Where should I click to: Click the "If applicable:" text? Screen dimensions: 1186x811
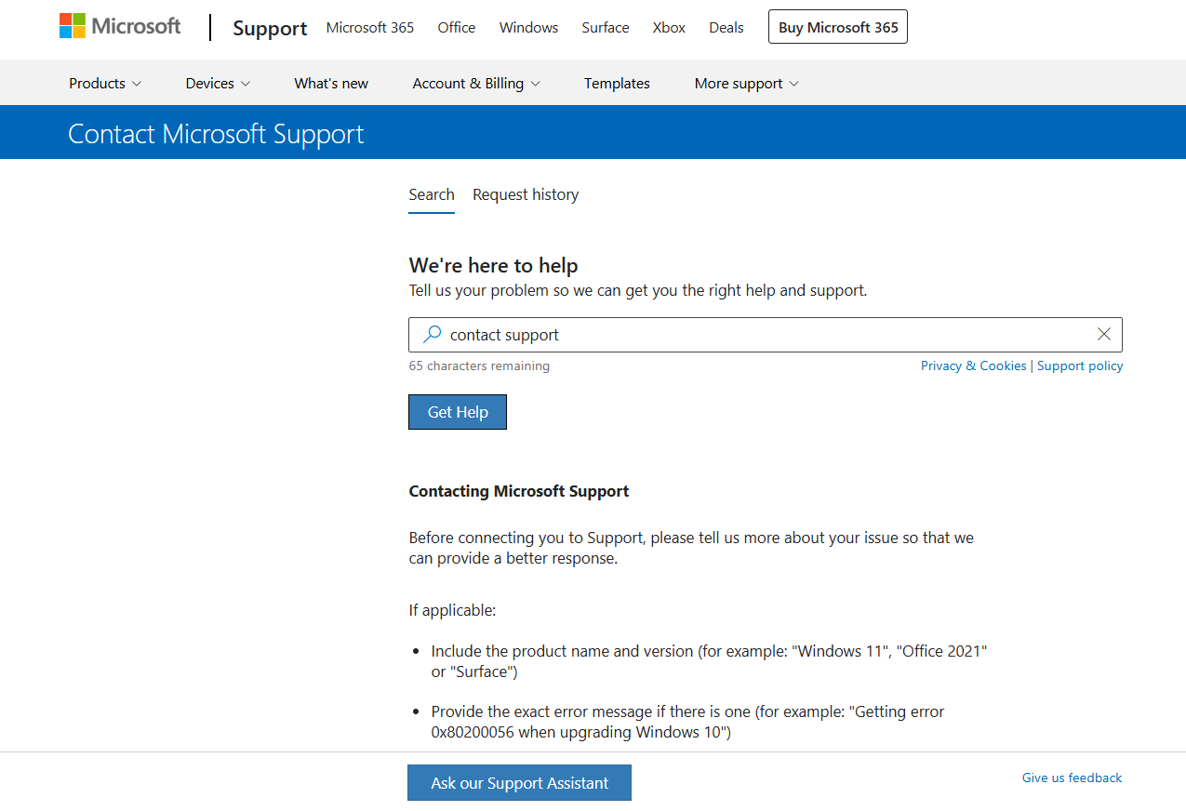click(452, 611)
